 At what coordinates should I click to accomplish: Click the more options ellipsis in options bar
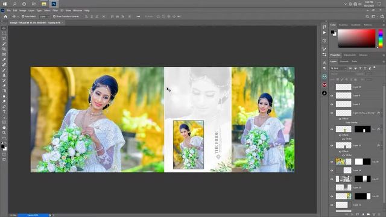(x=138, y=16)
